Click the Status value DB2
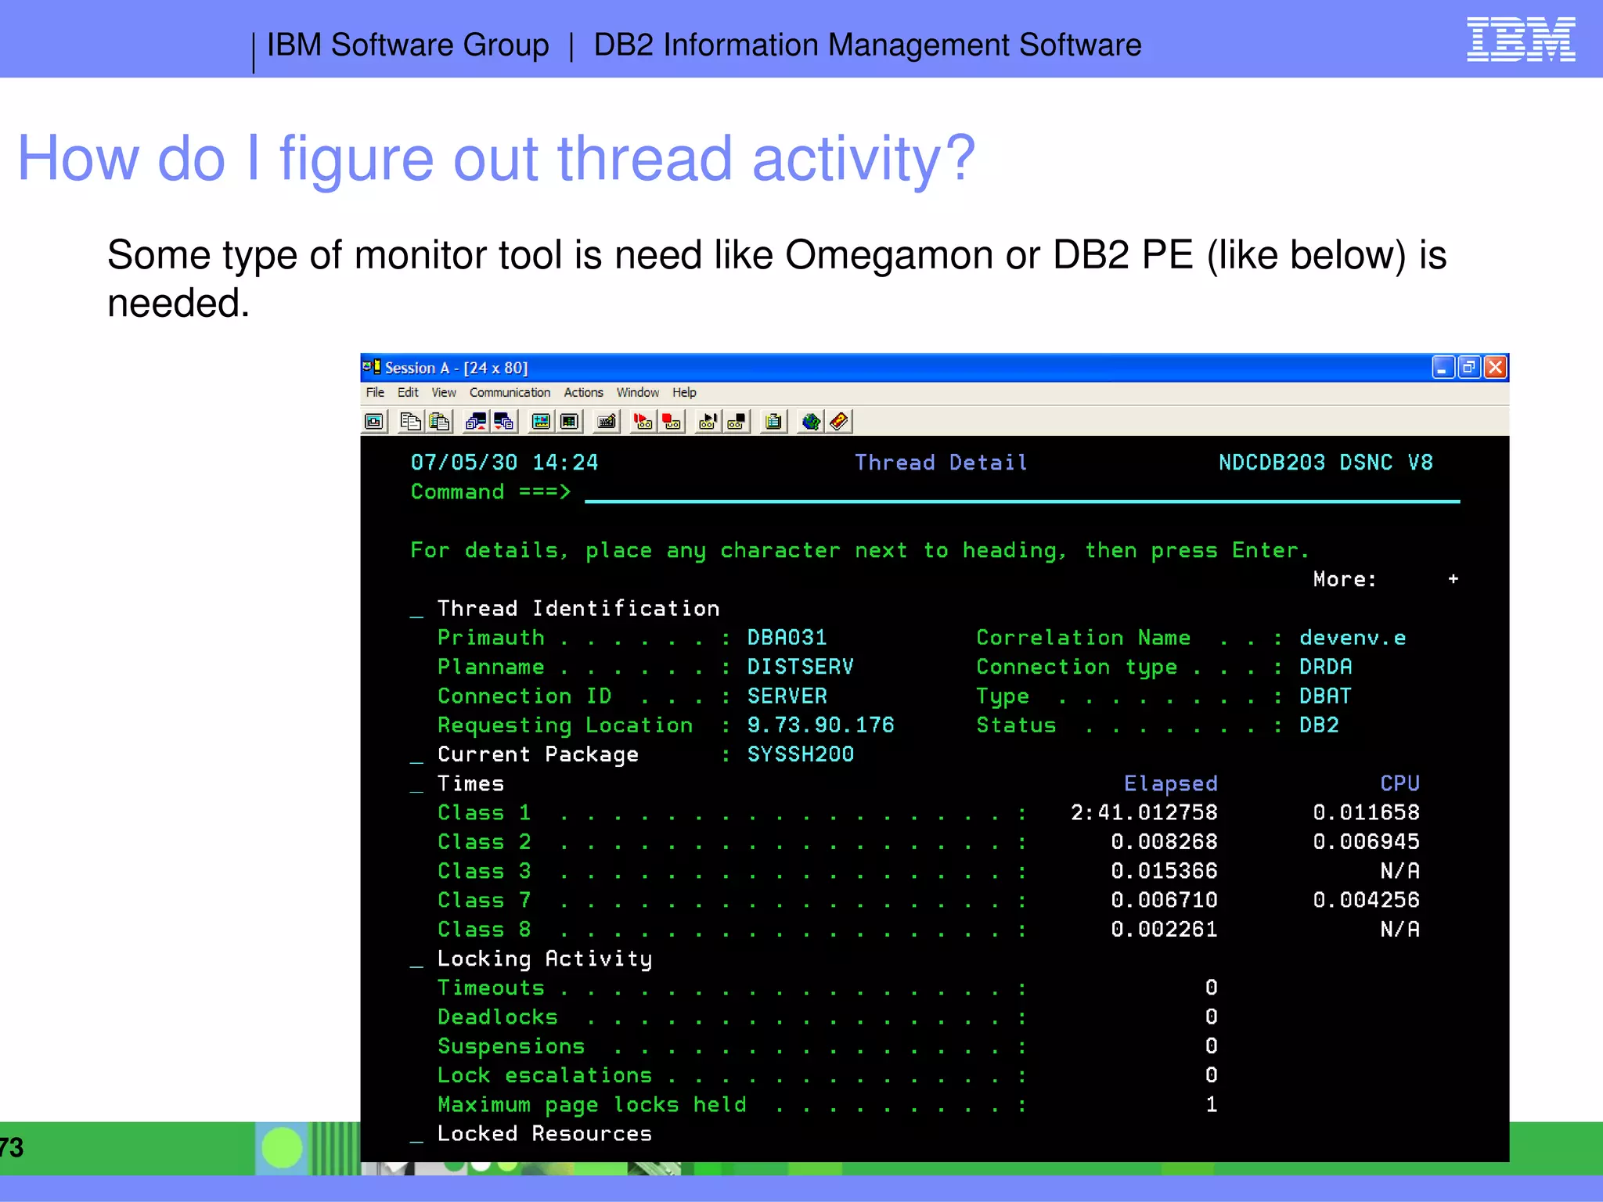1603x1202 pixels. [1319, 725]
